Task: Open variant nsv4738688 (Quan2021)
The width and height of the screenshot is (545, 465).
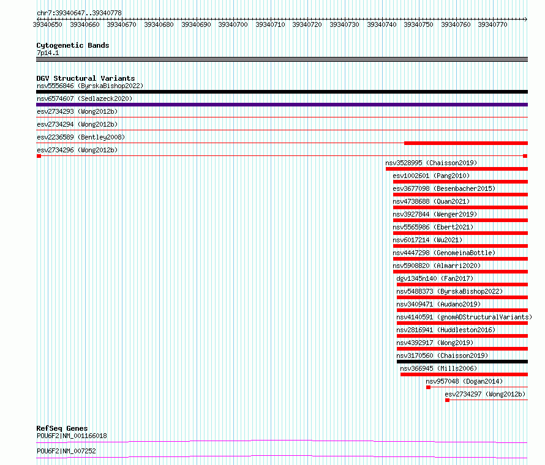Action: click(x=431, y=201)
